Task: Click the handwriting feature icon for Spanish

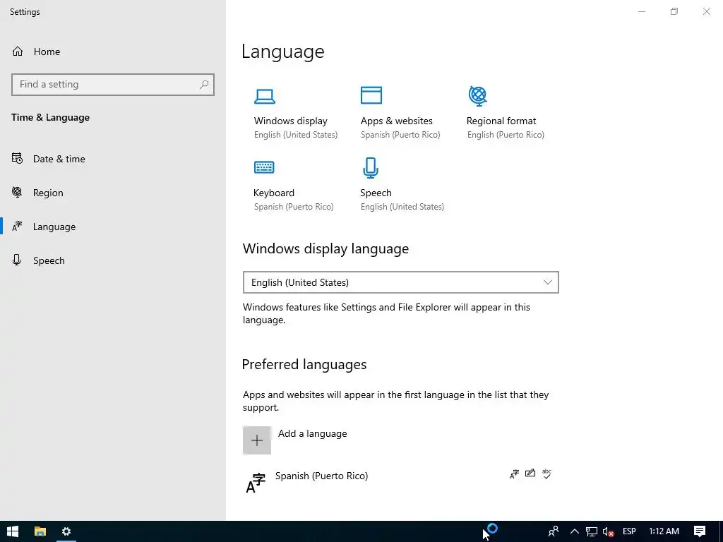Action: (530, 474)
